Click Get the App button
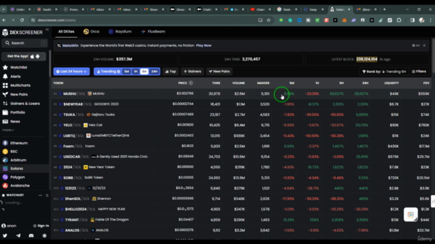435x244 pixels. tap(24, 56)
